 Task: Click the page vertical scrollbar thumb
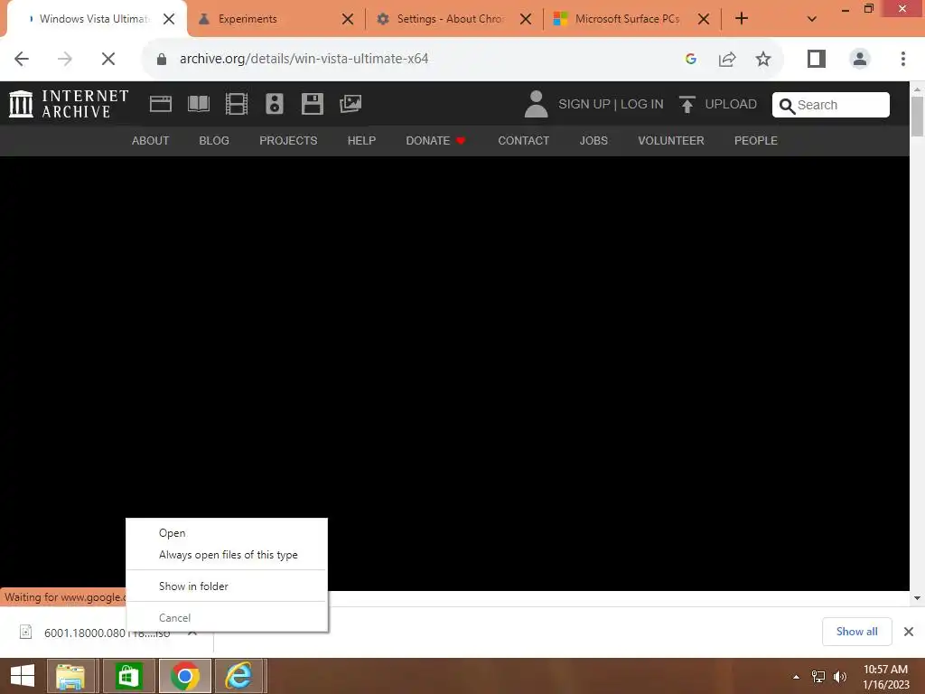click(x=917, y=117)
